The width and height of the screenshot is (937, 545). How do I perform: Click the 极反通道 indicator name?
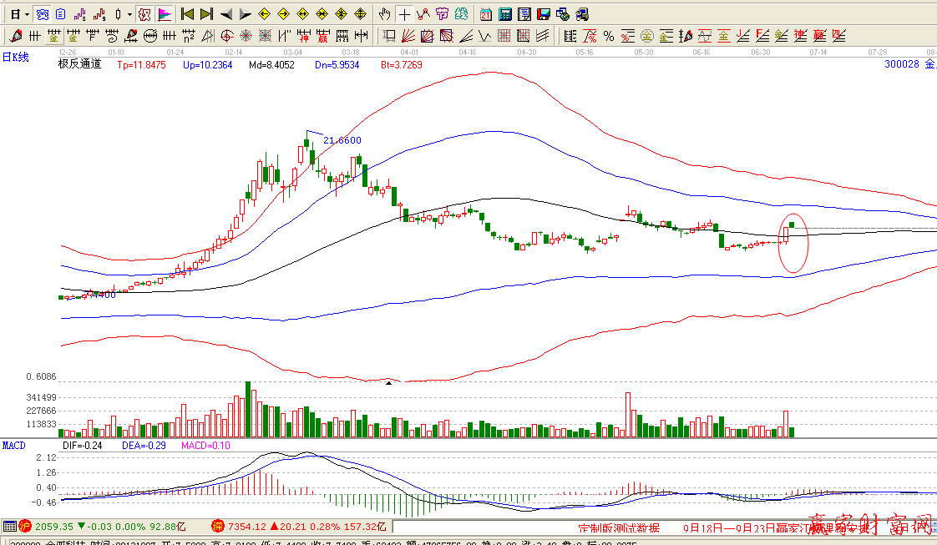[x=79, y=64]
